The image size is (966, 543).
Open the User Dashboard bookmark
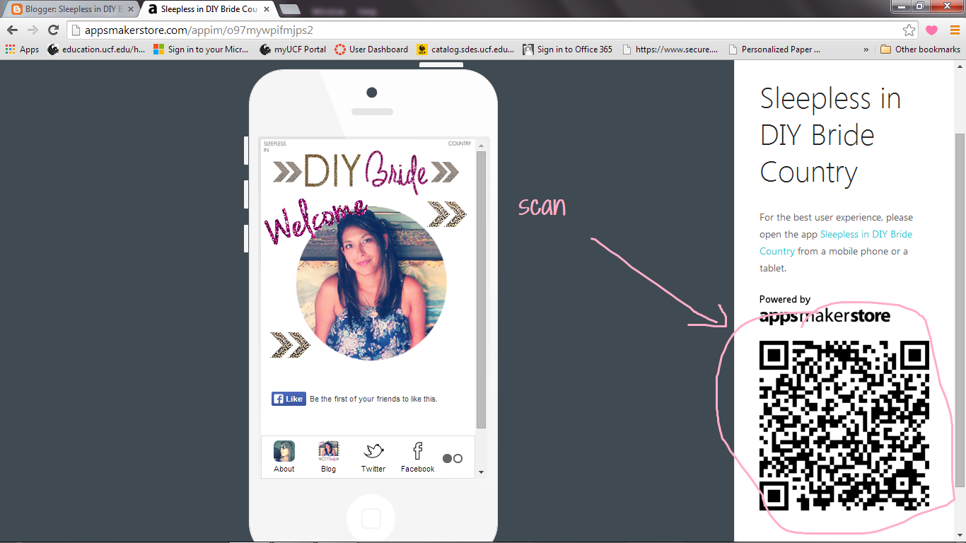[x=371, y=49]
